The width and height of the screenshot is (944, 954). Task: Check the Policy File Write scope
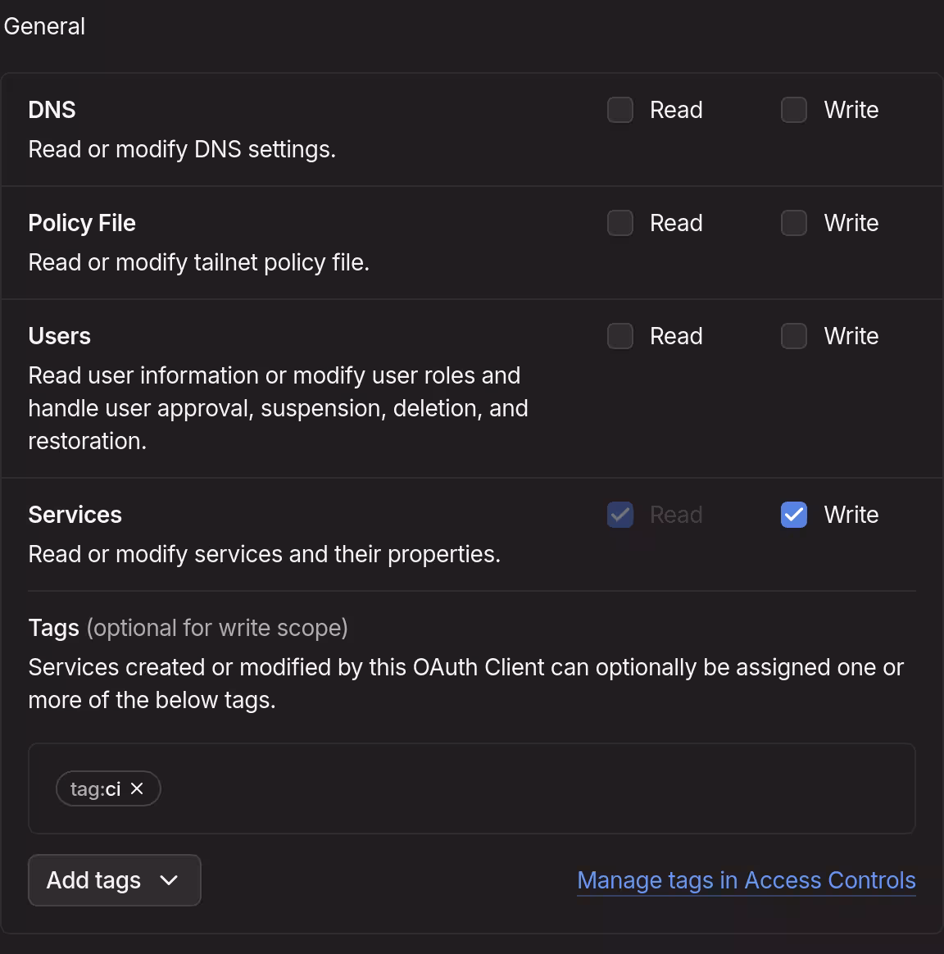pos(793,222)
